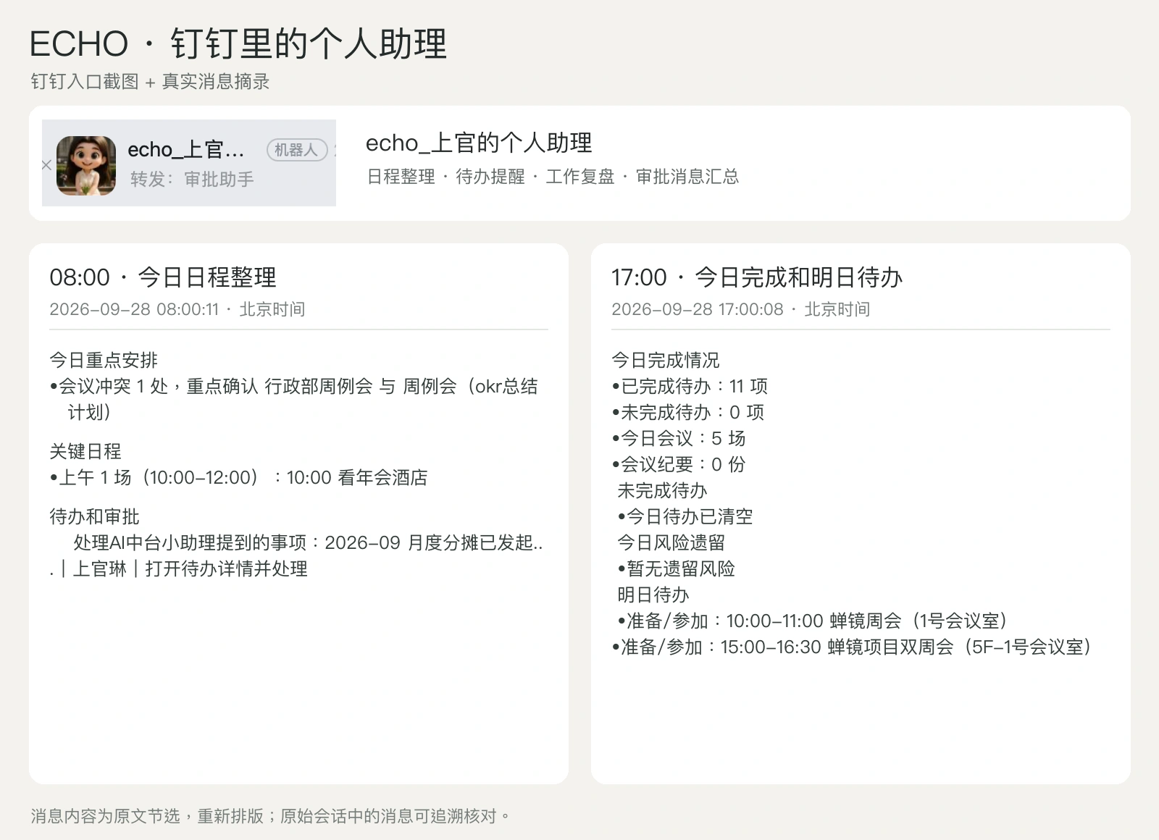Click the 今日重点安排 section heading
The height and width of the screenshot is (840, 1159).
[x=104, y=360]
